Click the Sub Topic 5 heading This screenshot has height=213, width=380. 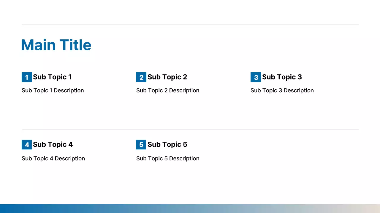(x=167, y=144)
